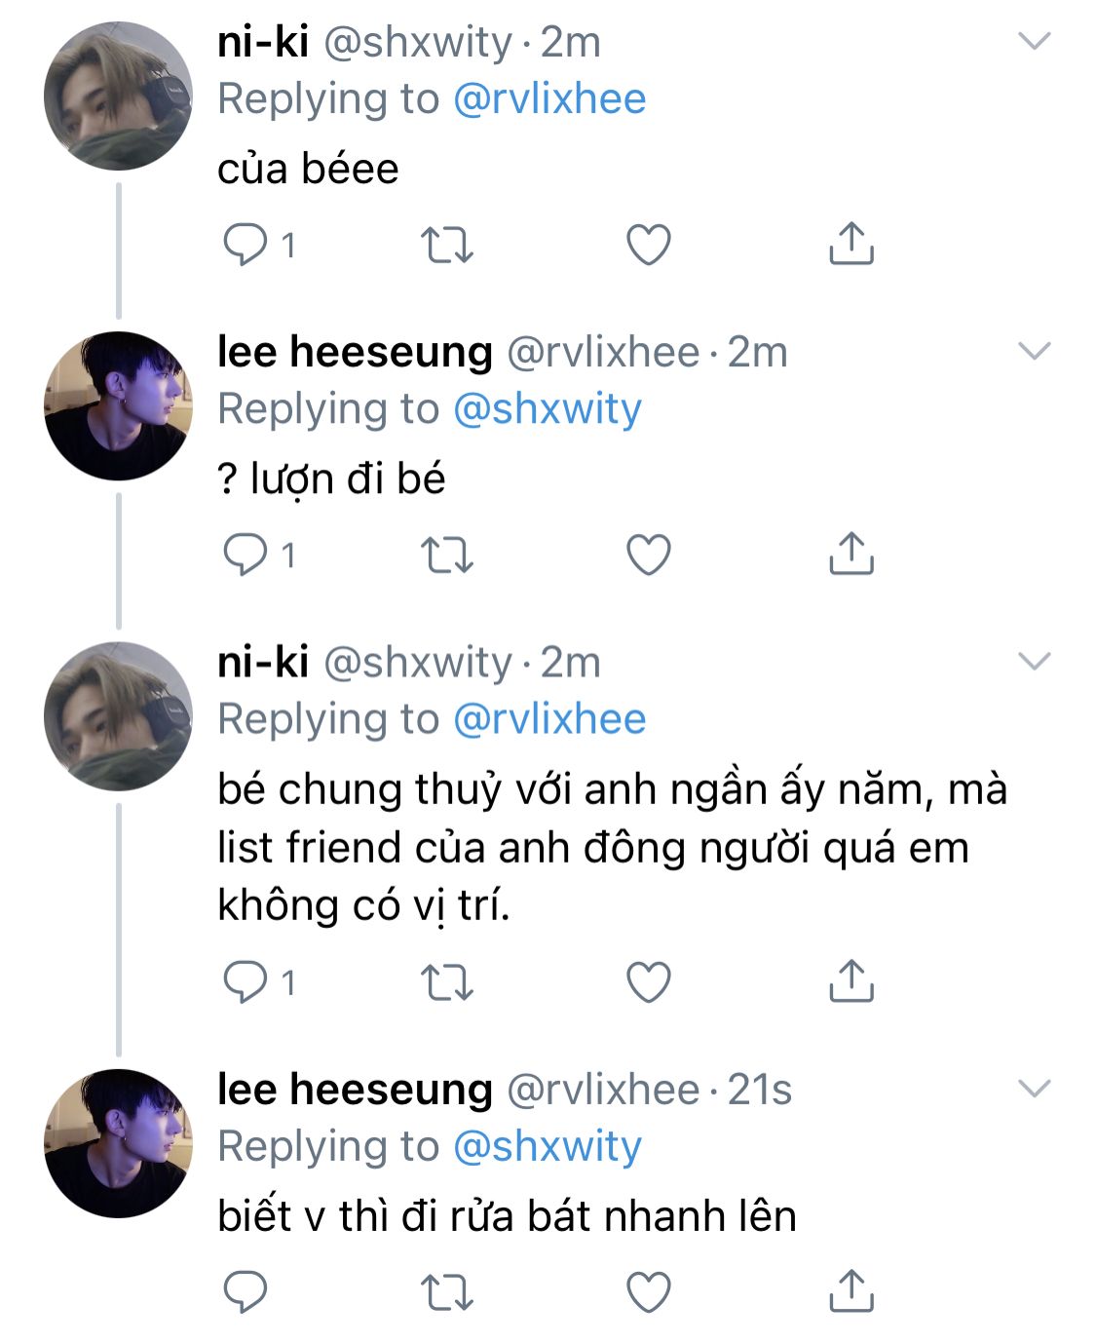Screen dimensions: 1096x1343
Task: View ni-ki's avatar on first tweet
Action: (118, 96)
